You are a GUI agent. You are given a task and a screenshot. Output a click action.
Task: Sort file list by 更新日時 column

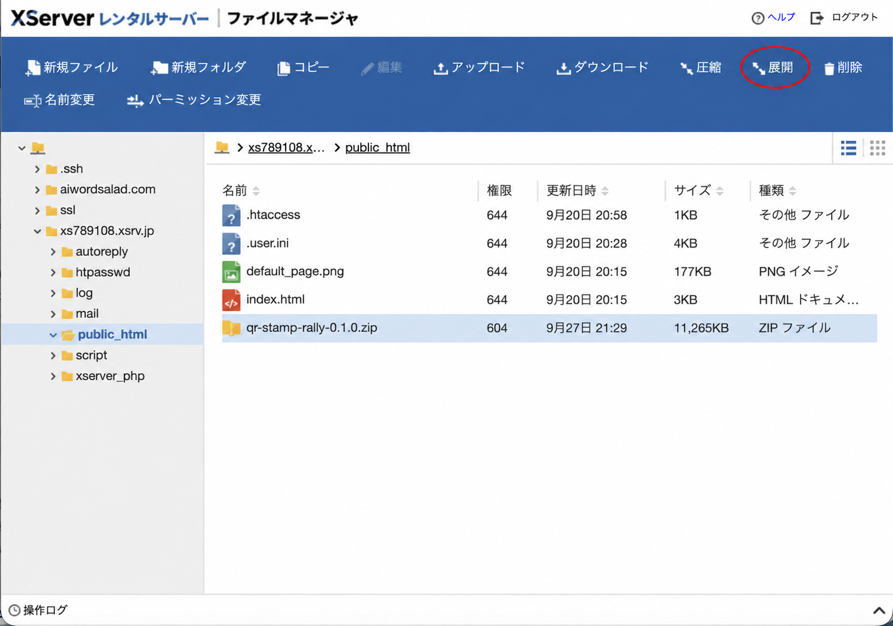577,191
